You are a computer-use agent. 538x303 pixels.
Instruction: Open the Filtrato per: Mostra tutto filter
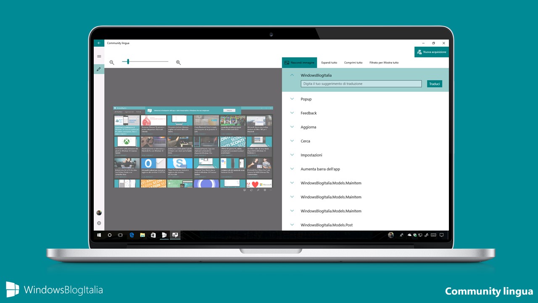point(384,63)
